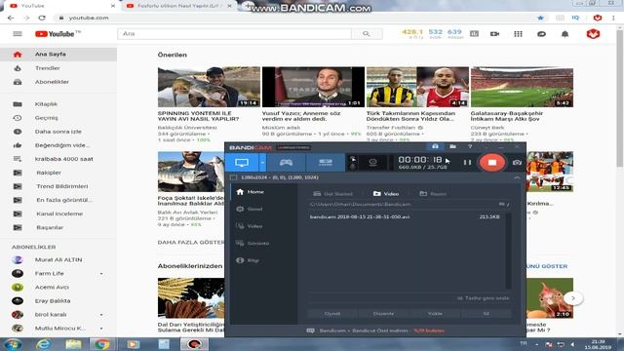Open the Yusuf Yazıcı video thumbnail
This screenshot has width=624, height=351.
coord(313,87)
